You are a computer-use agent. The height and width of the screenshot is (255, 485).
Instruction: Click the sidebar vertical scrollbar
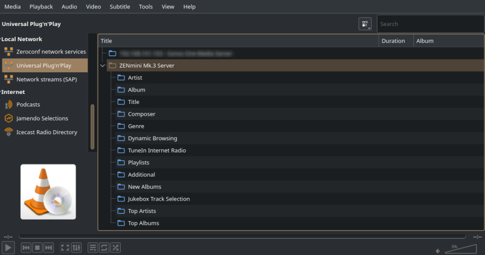click(92, 127)
